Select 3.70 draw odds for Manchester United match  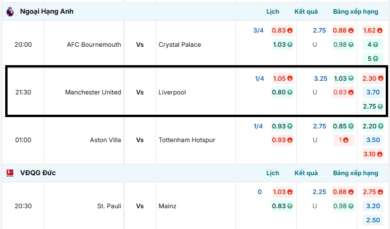point(373,93)
